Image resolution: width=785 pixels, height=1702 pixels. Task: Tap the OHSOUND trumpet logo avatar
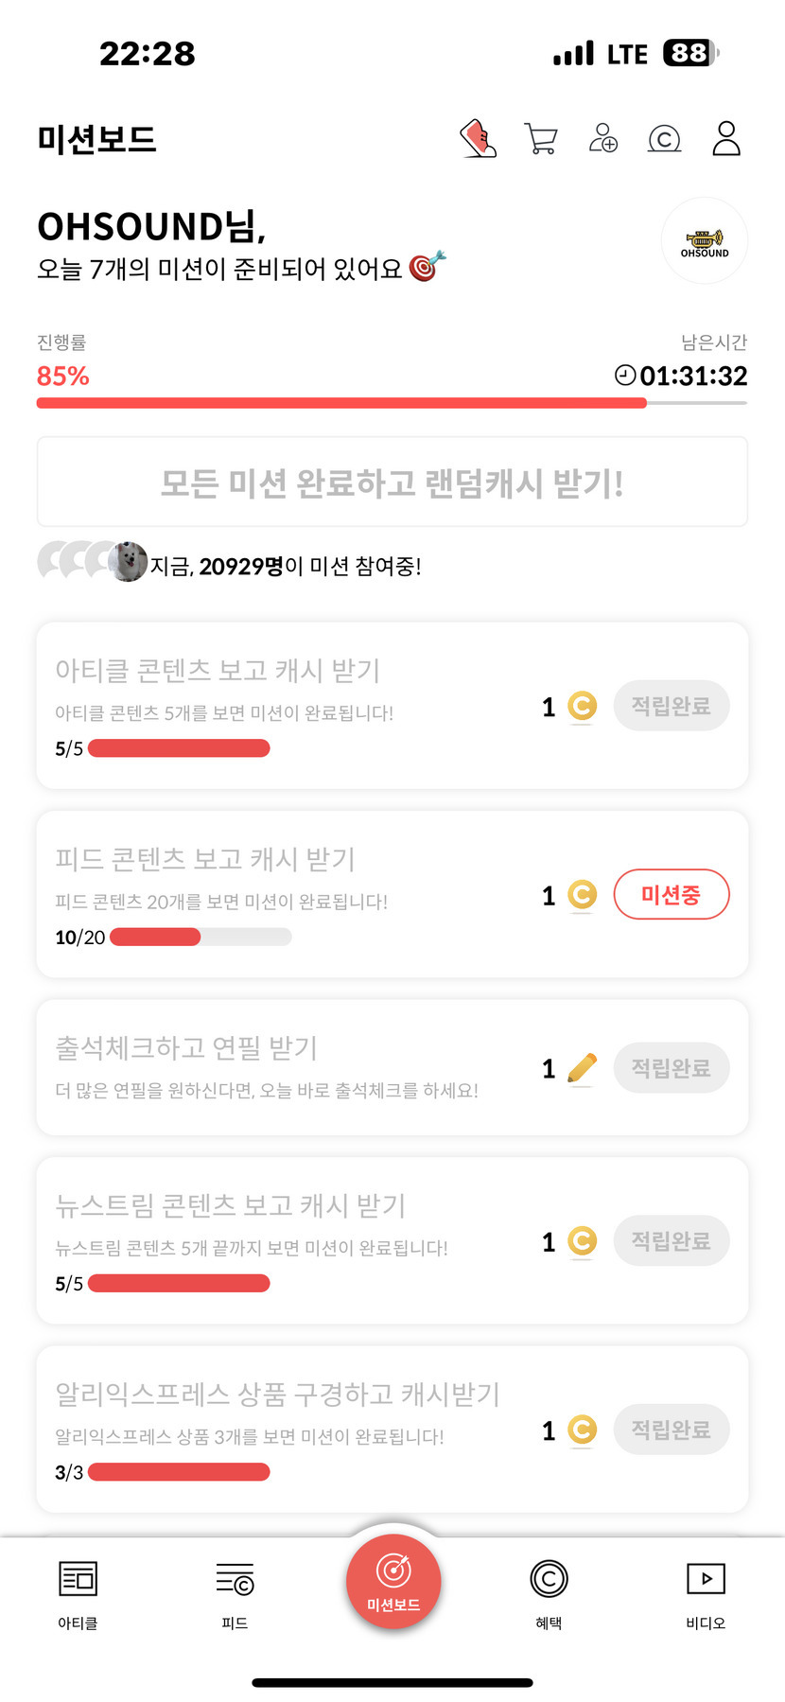point(705,241)
